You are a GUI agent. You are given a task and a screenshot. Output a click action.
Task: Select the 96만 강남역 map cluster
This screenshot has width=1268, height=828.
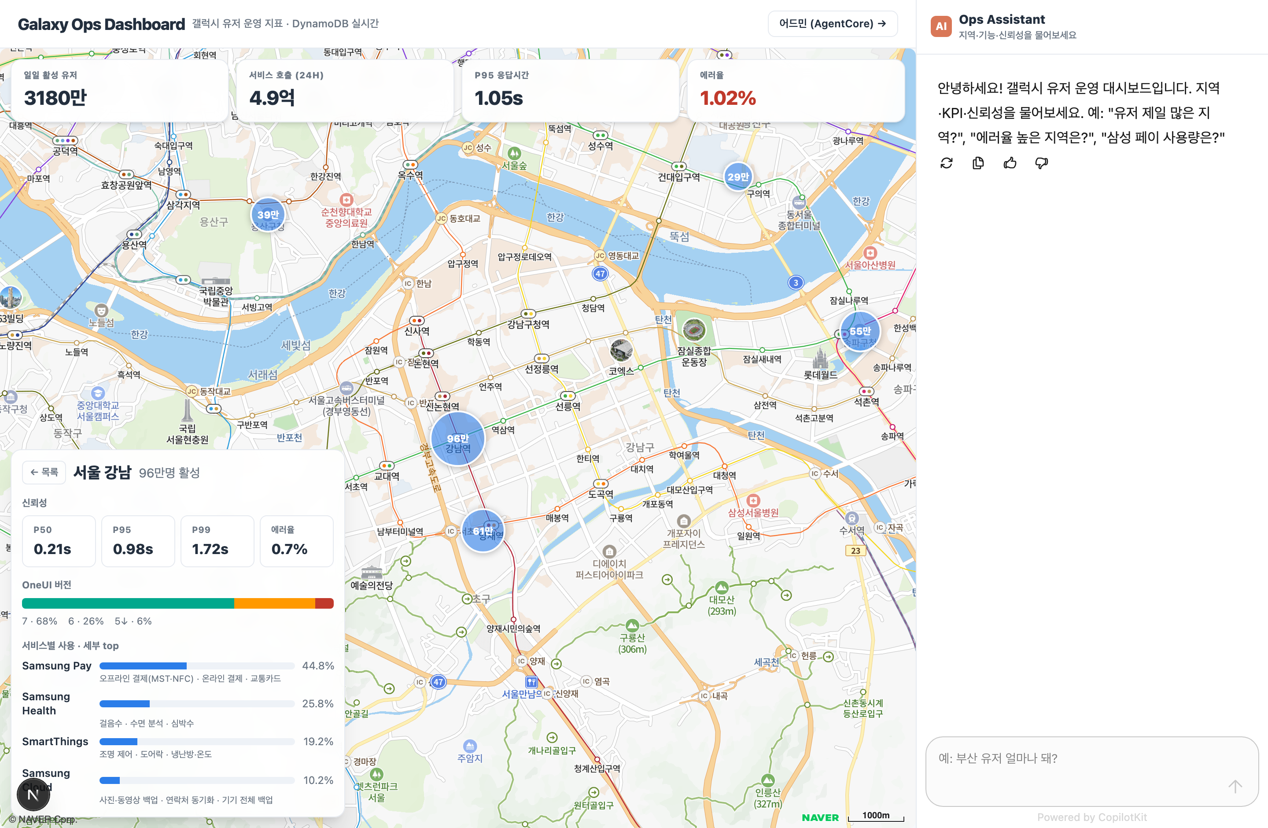tap(457, 439)
